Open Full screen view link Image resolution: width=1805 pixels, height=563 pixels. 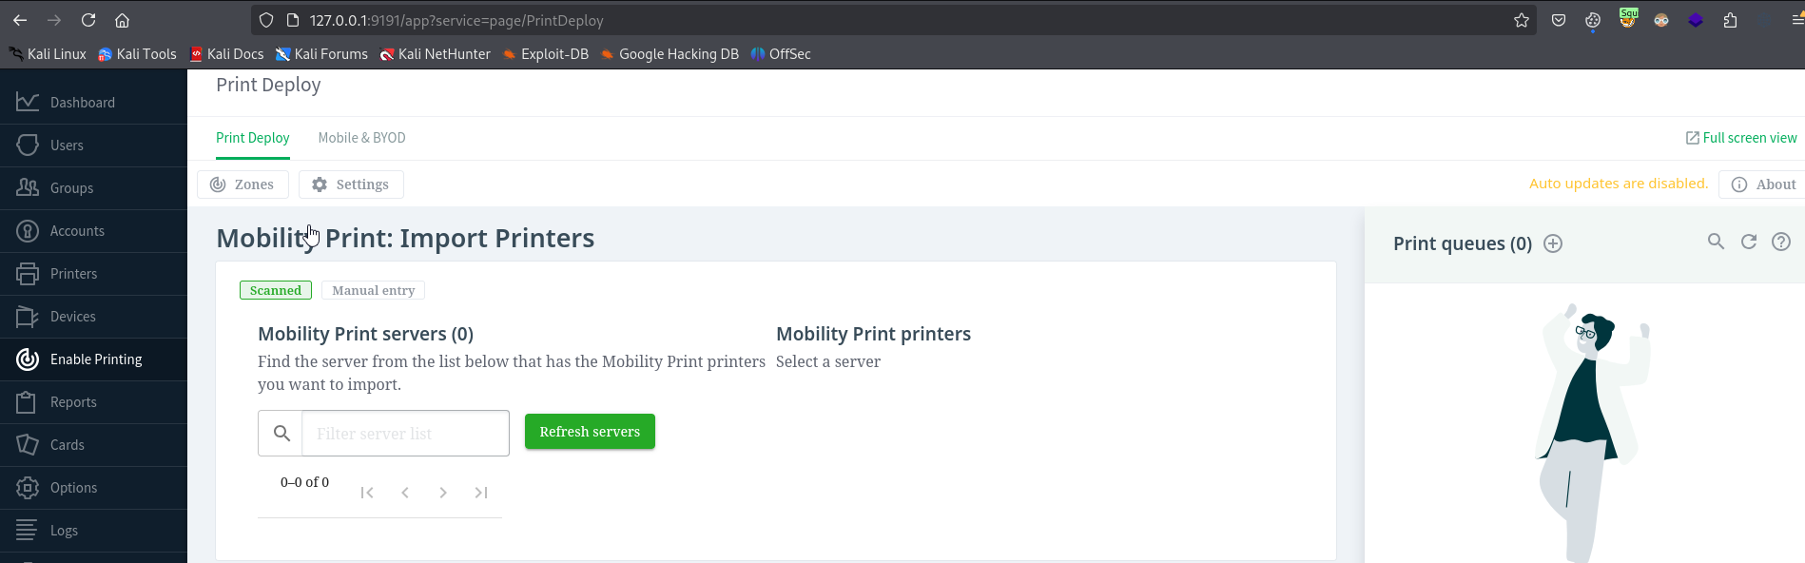tap(1741, 138)
